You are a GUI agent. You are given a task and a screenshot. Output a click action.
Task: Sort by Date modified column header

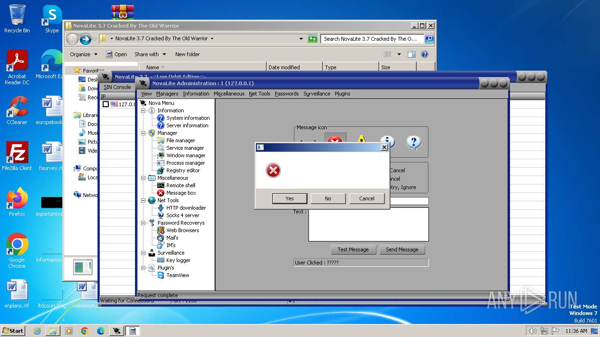tap(294, 67)
